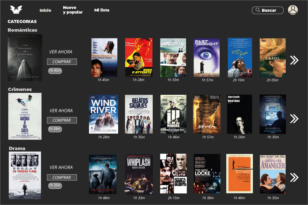Click the Románticas category heading
Image resolution: width=308 pixels, height=205 pixels.
click(x=23, y=30)
